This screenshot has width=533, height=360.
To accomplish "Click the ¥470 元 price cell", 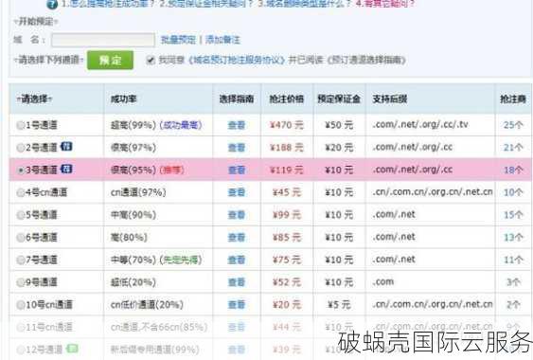I will coord(286,125).
